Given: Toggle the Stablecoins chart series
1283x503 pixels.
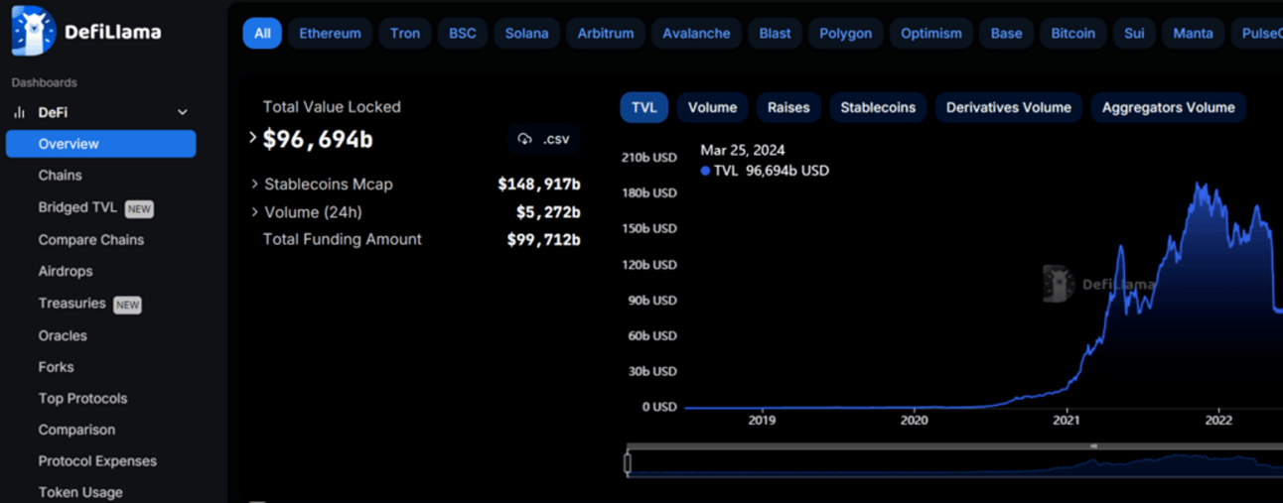Looking at the screenshot, I should coord(878,107).
